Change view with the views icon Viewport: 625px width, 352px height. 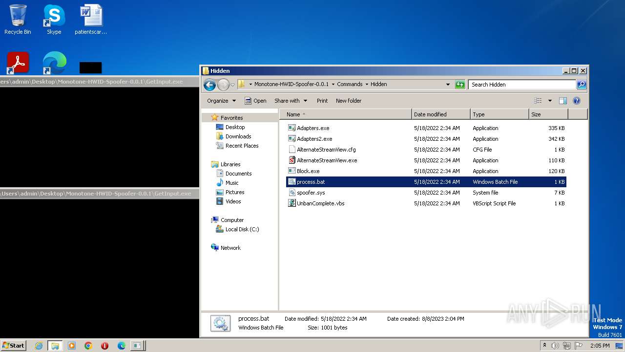(538, 101)
